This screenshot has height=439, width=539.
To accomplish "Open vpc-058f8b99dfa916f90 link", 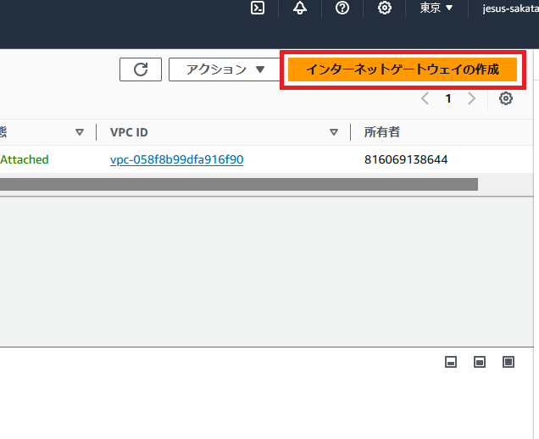I will click(176, 159).
